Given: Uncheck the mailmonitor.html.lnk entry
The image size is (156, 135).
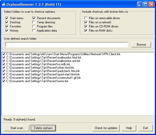Looking at the screenshot, I should pyautogui.click(x=4, y=58).
